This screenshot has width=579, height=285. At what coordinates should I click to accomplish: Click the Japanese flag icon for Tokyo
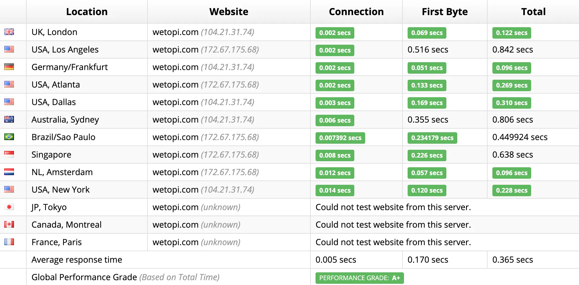(9, 207)
